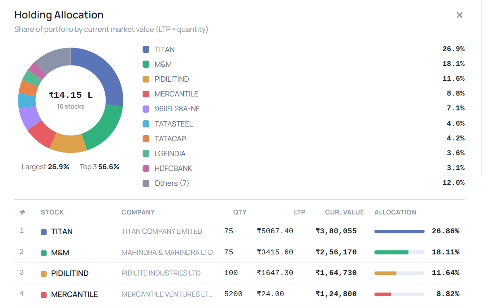Click PIDILITIND in the stock table
The height and width of the screenshot is (306, 482).
tap(70, 273)
